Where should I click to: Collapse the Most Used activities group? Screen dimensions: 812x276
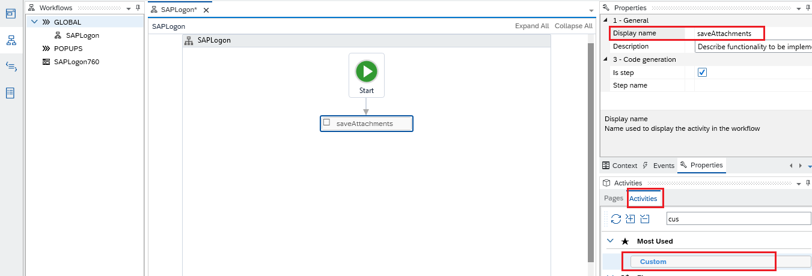pos(610,241)
